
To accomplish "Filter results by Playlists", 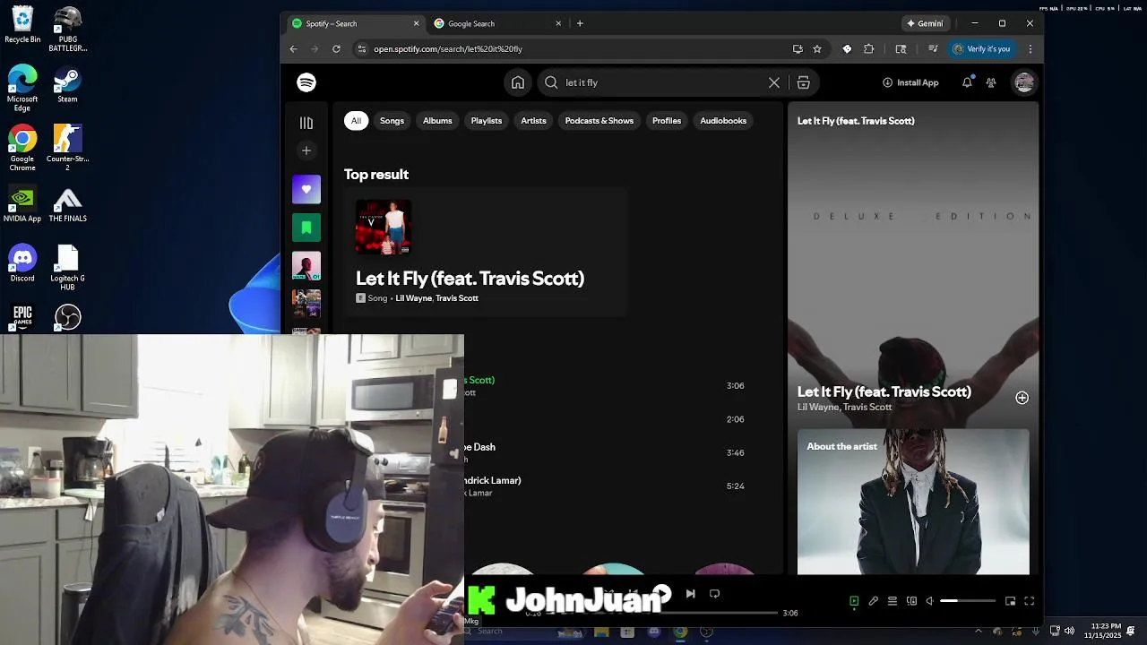I will tap(487, 121).
